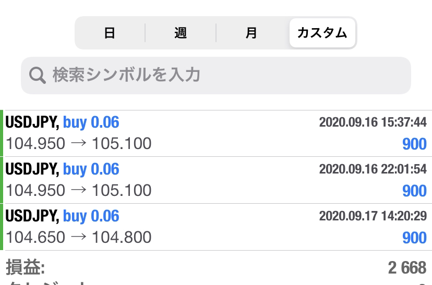Viewport: 432px width, 285px height.
Task: Switch to the 週 (week) period tab
Action: [181, 33]
